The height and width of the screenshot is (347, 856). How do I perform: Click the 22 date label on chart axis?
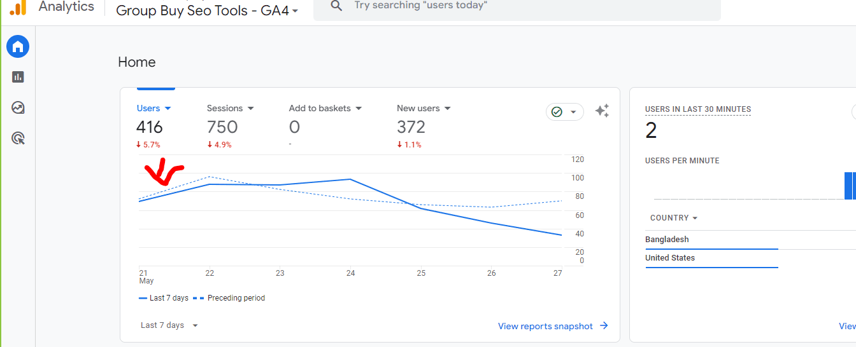(210, 273)
